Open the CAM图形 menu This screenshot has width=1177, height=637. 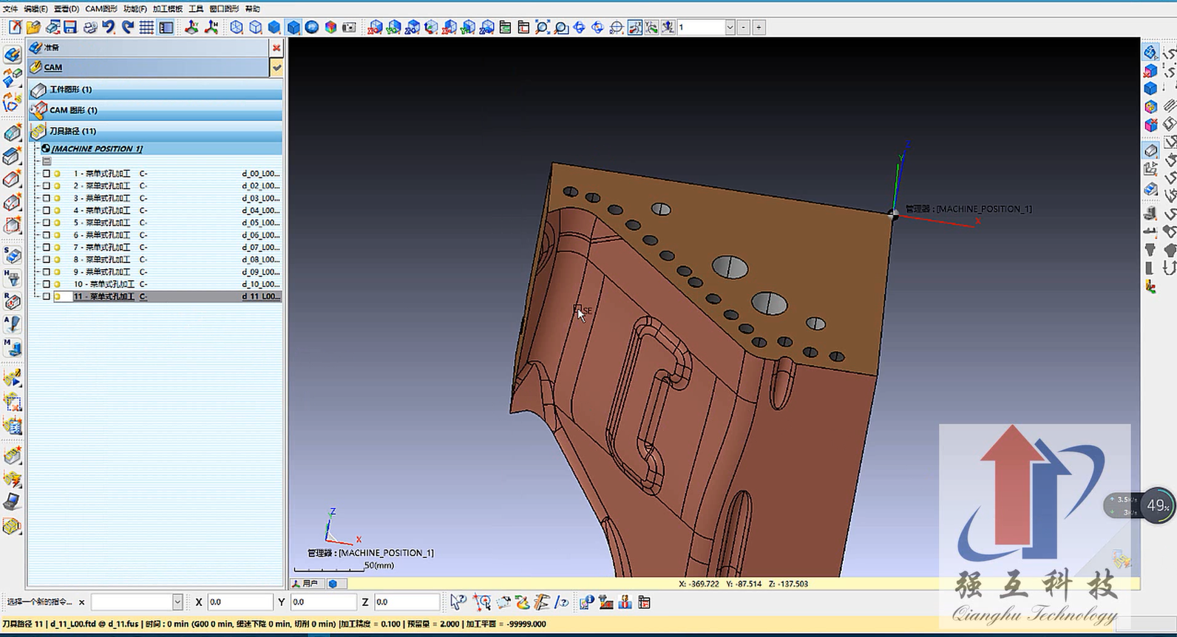(101, 9)
